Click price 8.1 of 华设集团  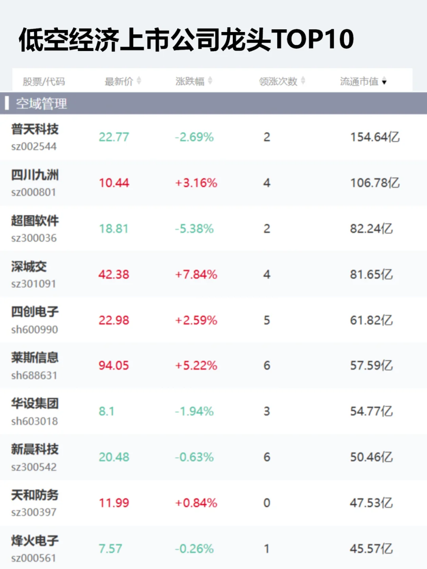point(106,412)
